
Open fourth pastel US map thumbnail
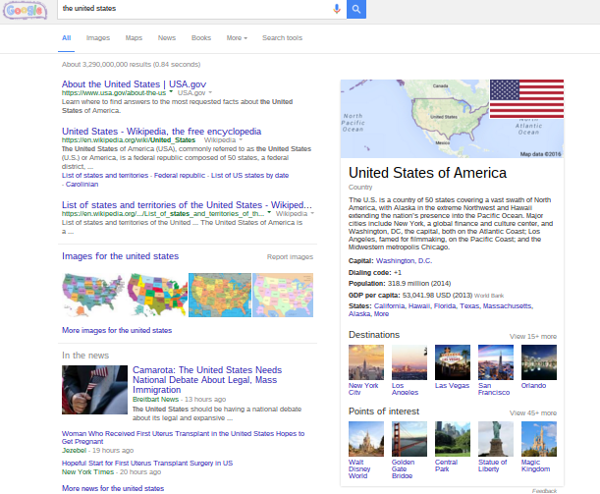(283, 295)
